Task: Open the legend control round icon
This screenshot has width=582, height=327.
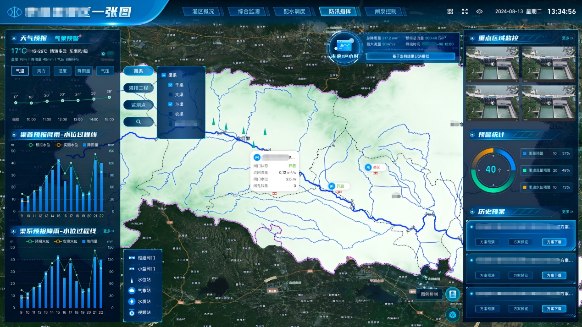Action: (x=452, y=294)
